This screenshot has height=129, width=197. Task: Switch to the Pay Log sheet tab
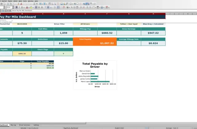[x=13, y=125]
